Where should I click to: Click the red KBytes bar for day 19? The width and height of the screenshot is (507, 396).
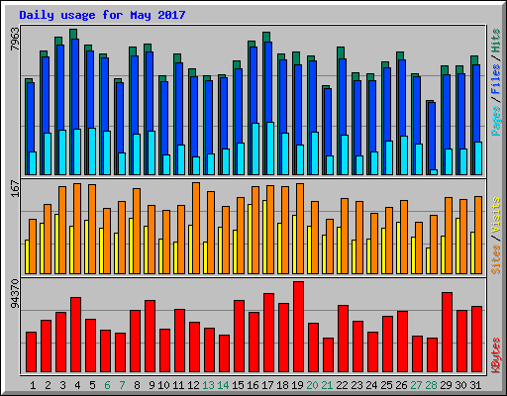(x=298, y=327)
